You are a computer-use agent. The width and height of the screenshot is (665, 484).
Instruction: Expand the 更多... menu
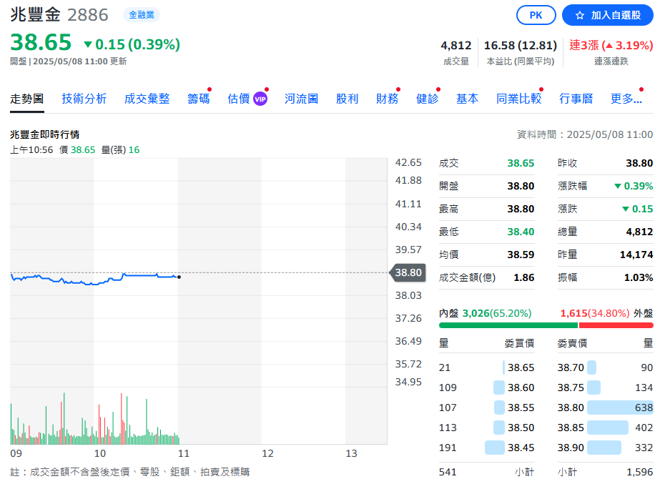[x=626, y=99]
